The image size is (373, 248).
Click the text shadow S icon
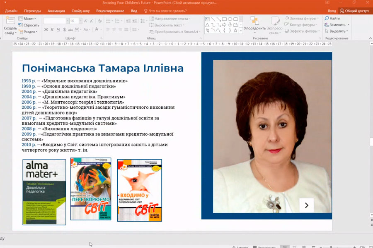pyautogui.click(x=65, y=29)
